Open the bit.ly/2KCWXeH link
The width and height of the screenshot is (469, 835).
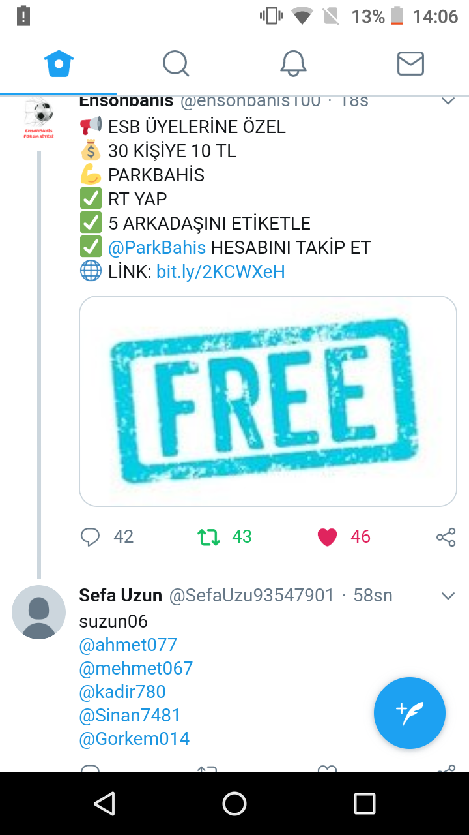click(221, 271)
